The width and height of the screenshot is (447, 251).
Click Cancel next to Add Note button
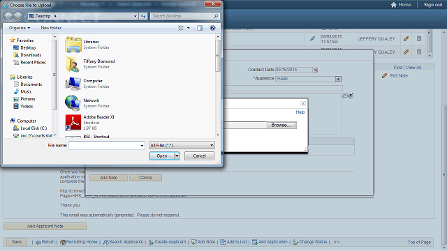pos(146,178)
